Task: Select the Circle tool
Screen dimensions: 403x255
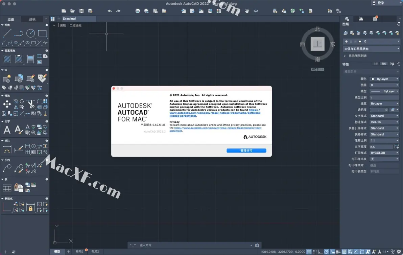Action: pyautogui.click(x=30, y=33)
